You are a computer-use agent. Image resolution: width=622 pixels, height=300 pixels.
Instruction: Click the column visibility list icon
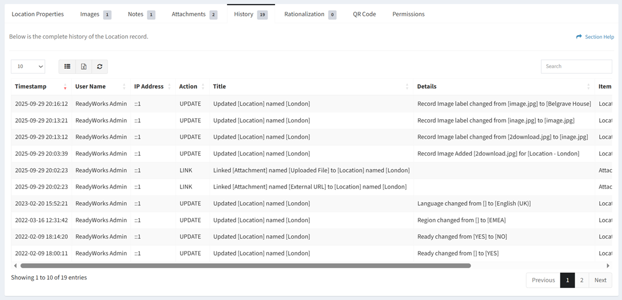[67, 66]
